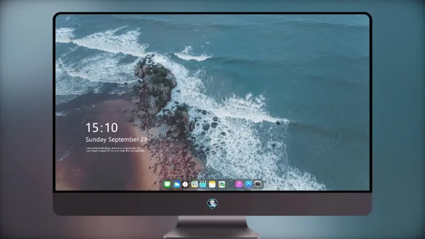Open the clapperboard Videos app in the dock
Viewport: 425px width, 239px height.
(x=203, y=185)
